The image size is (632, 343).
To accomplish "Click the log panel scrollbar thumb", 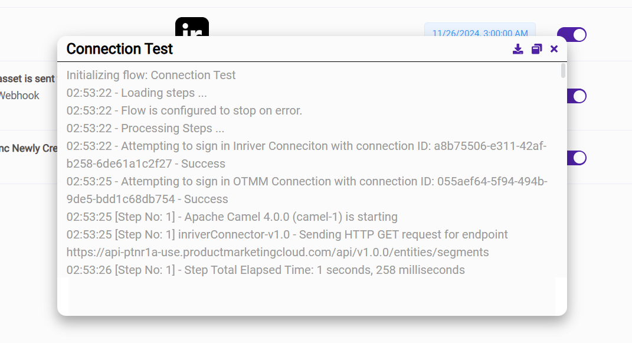I will pyautogui.click(x=563, y=71).
